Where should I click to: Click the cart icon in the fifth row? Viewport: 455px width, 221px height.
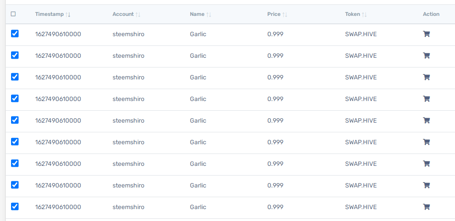coord(426,120)
